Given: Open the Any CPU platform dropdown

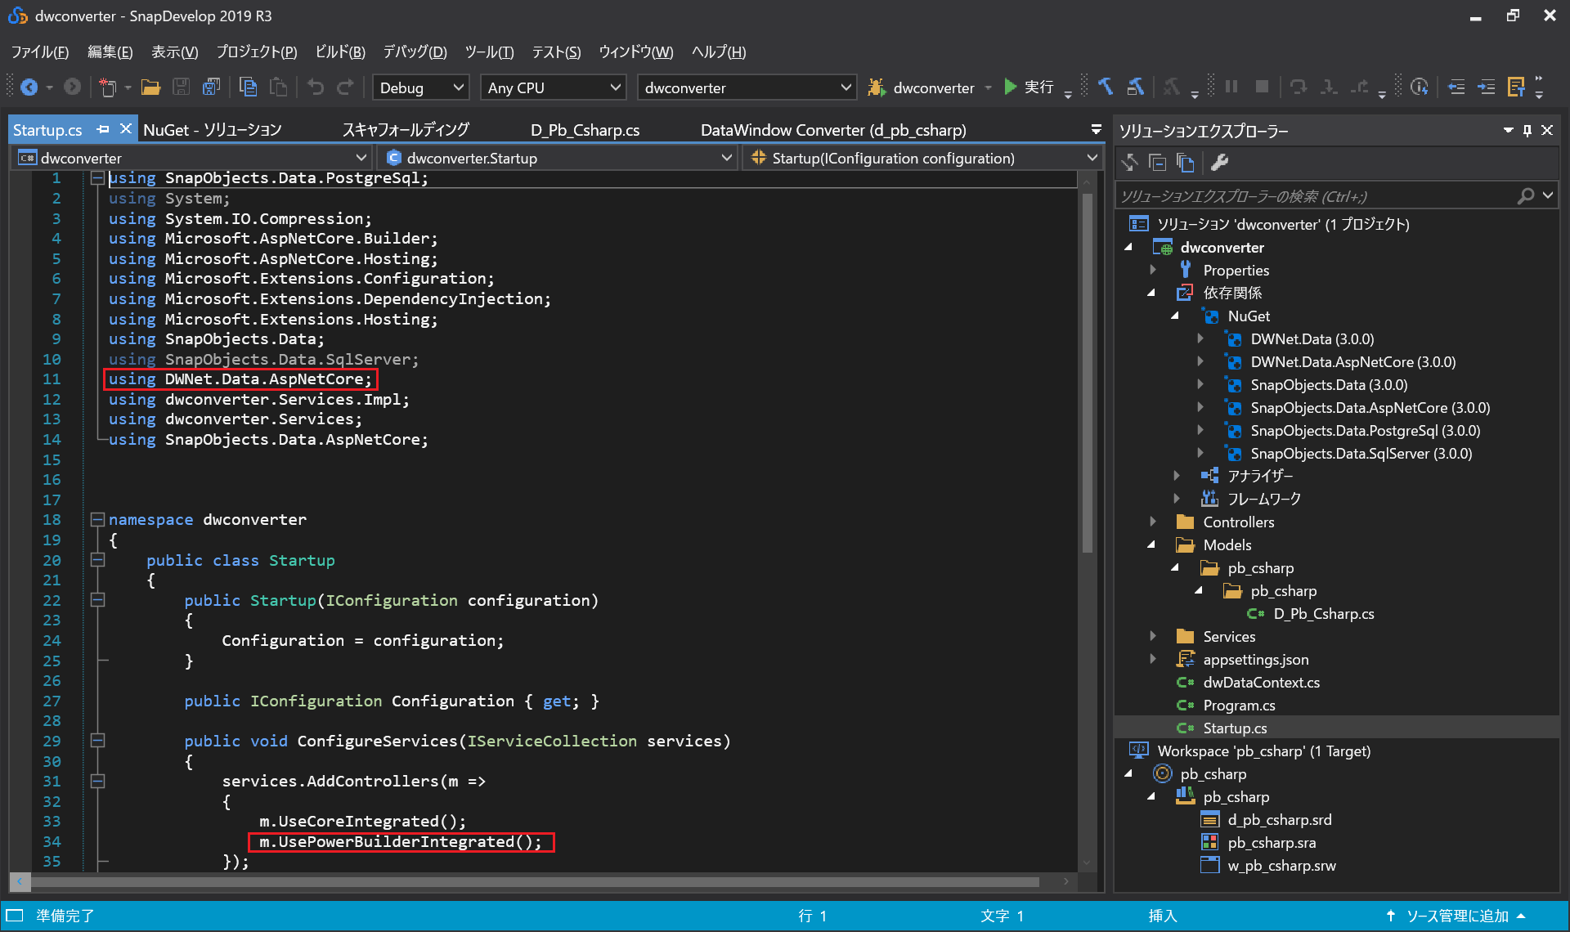Looking at the screenshot, I should (x=553, y=87).
